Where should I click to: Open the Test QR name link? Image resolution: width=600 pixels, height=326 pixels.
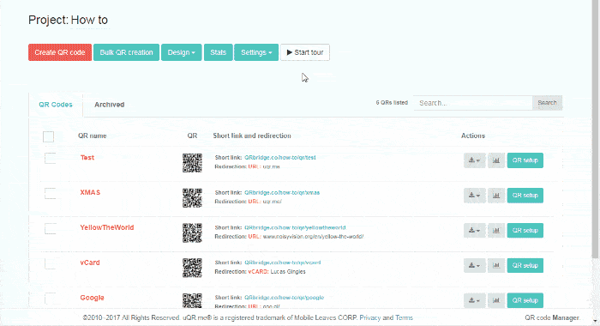(x=87, y=158)
